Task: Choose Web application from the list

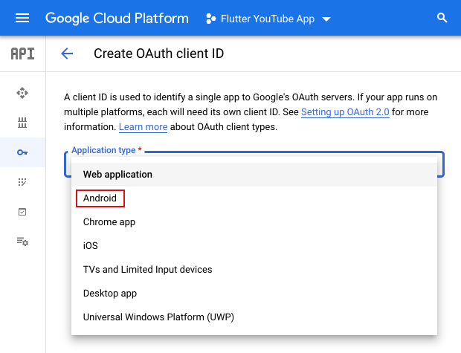Action: point(117,175)
